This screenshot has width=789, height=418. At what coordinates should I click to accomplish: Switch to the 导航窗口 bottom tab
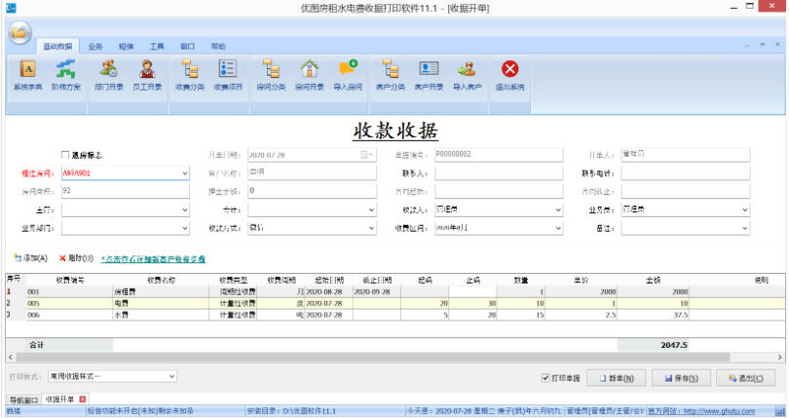(23, 399)
